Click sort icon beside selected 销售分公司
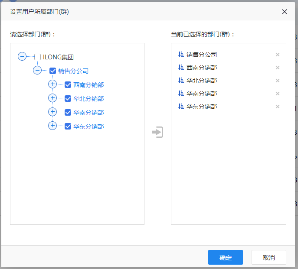The image size is (298, 269). point(181,55)
